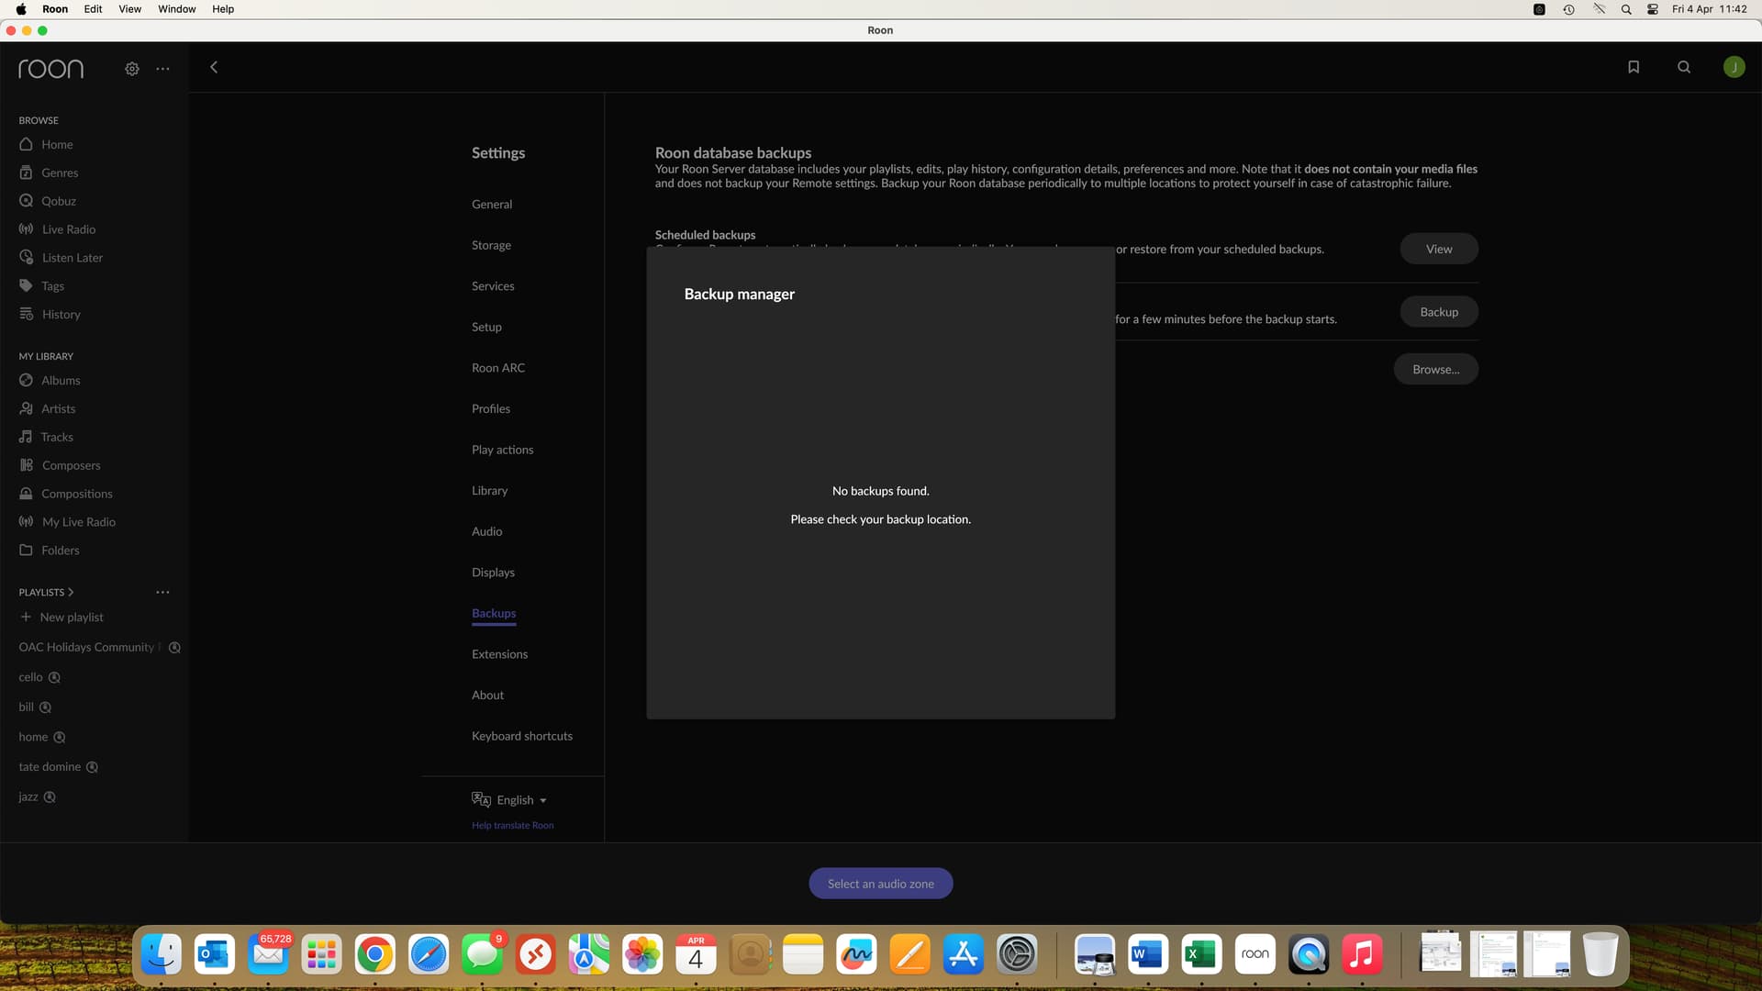1762x991 pixels.
Task: Open the Window menu
Action: [x=177, y=9]
